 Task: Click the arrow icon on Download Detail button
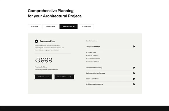click(x=69, y=77)
